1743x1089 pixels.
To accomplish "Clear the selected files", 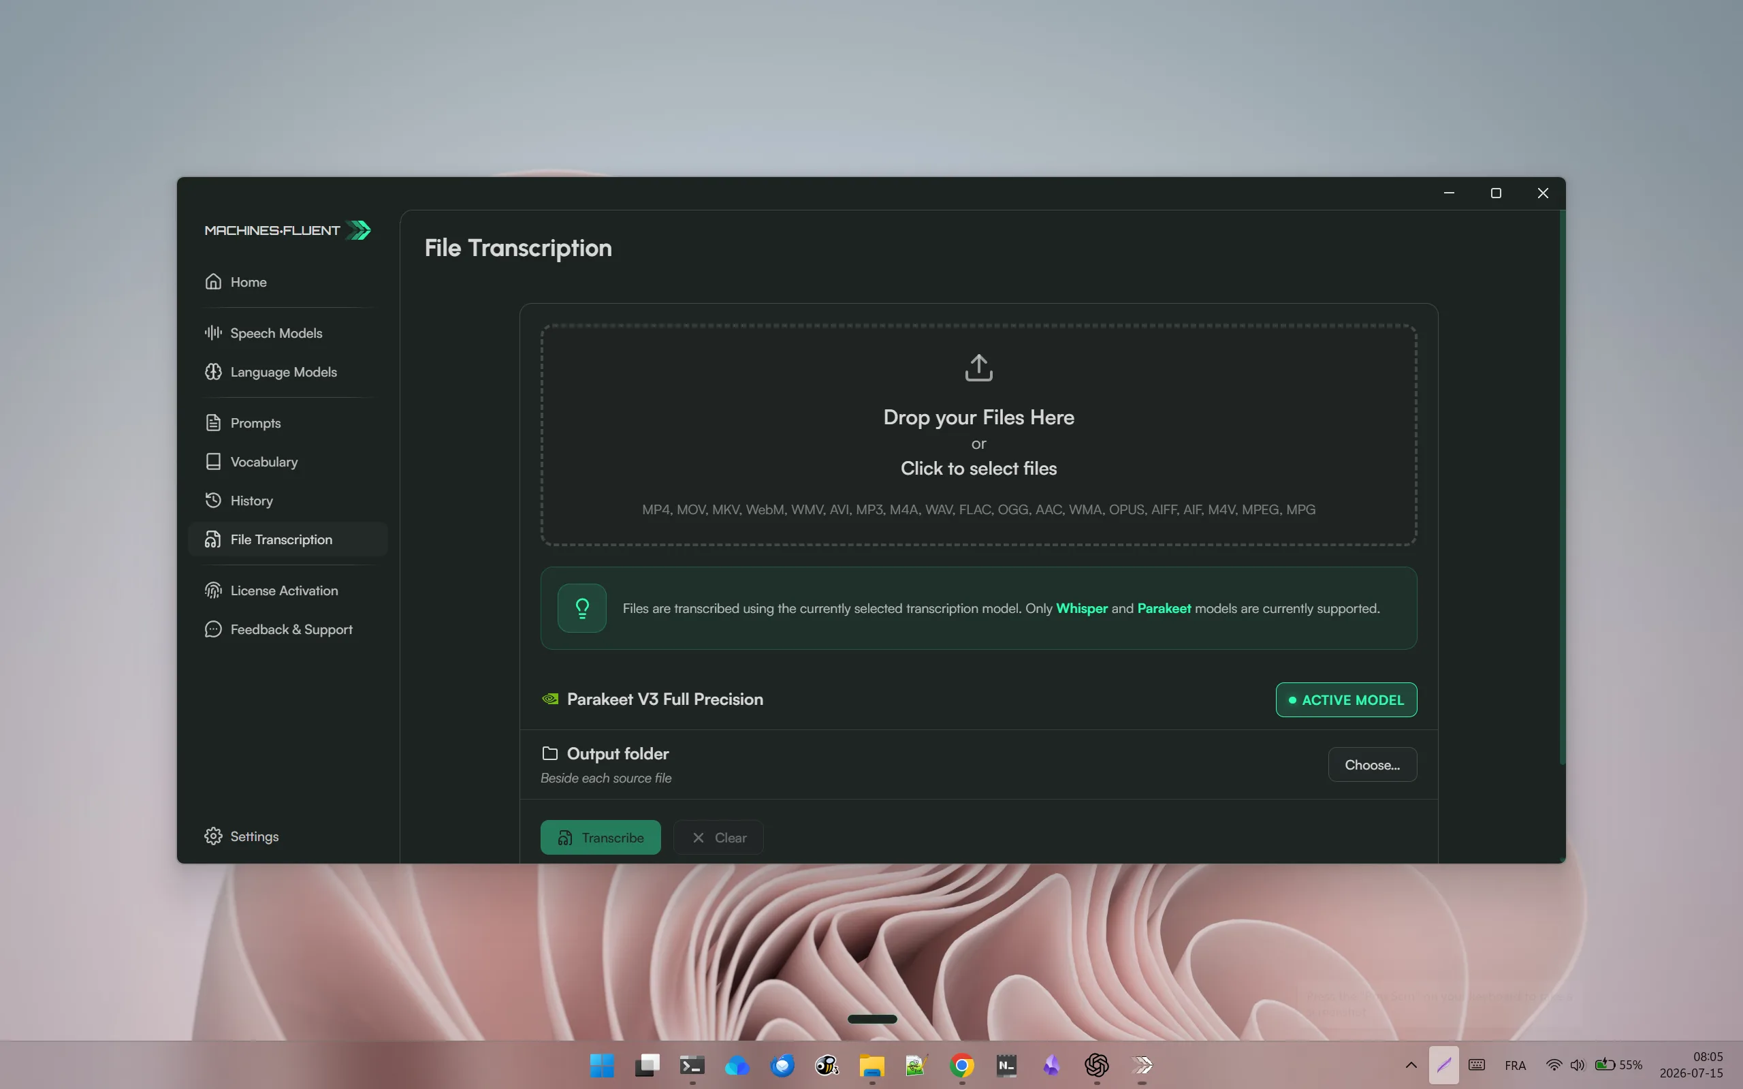I will 718,838.
